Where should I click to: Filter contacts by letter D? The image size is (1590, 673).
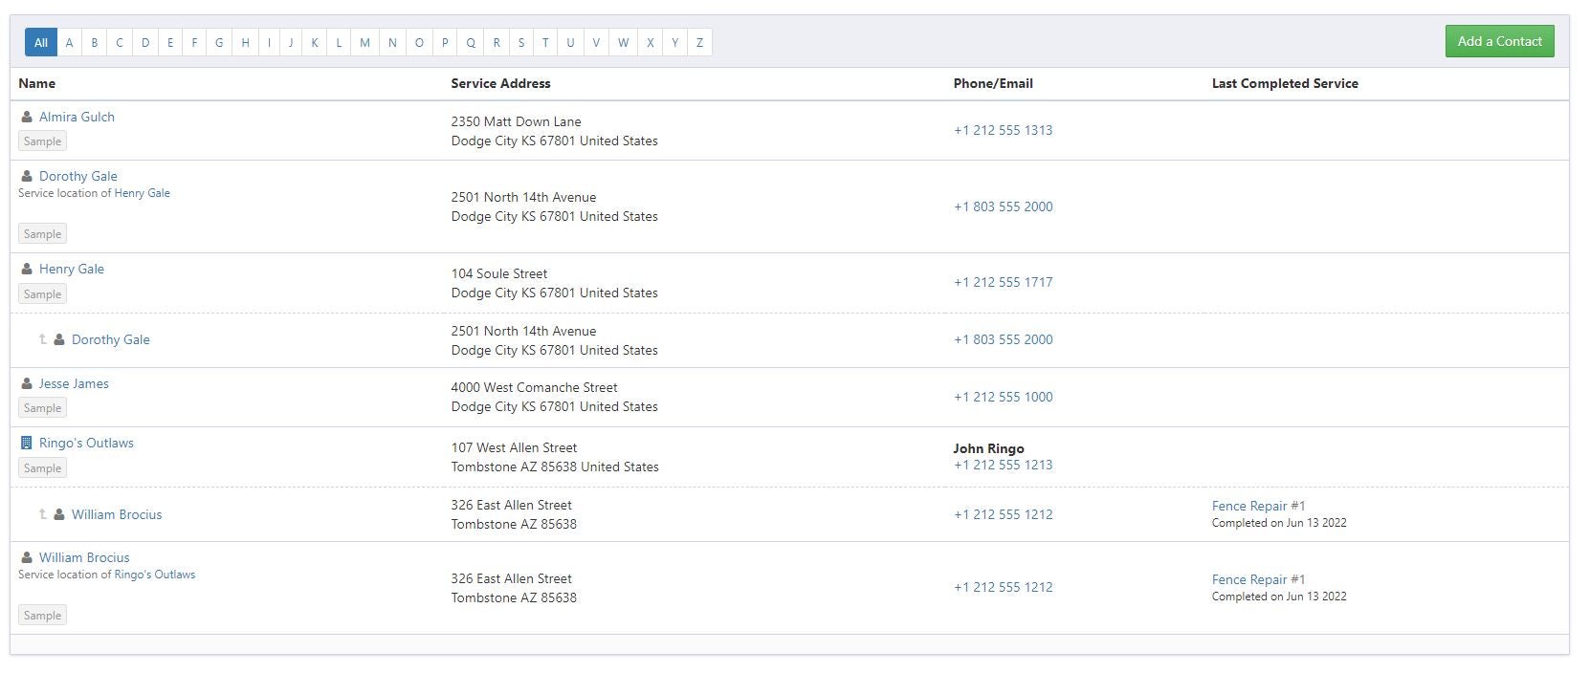point(145,42)
